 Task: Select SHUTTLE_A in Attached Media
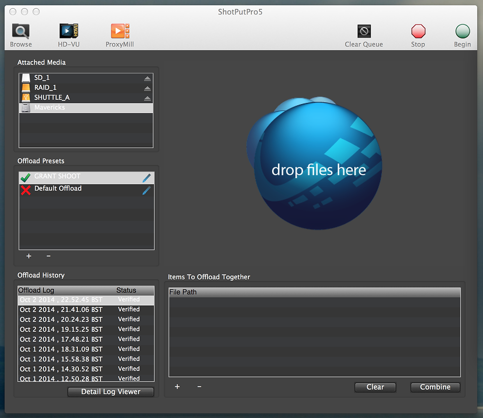point(86,97)
